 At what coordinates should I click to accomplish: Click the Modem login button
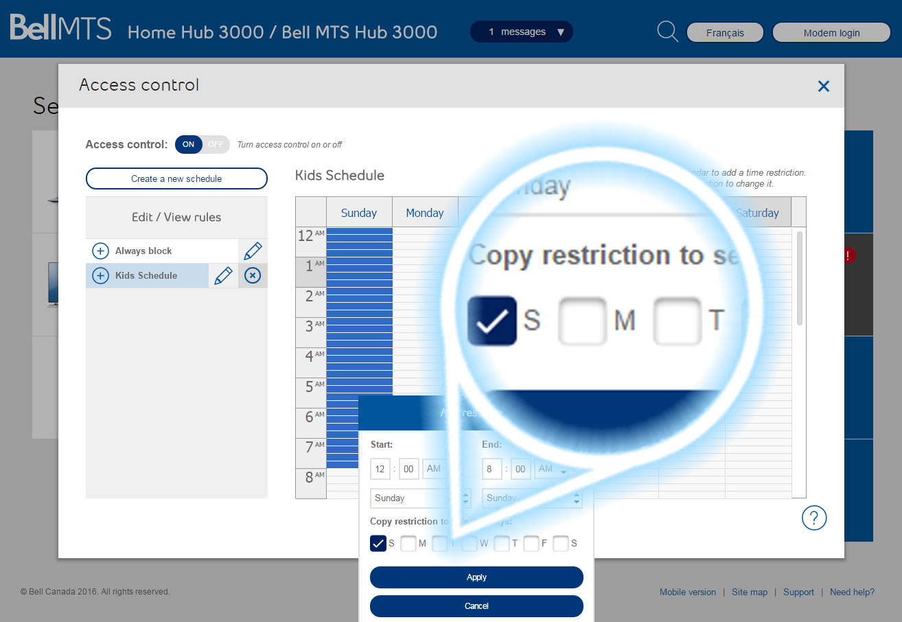click(831, 32)
